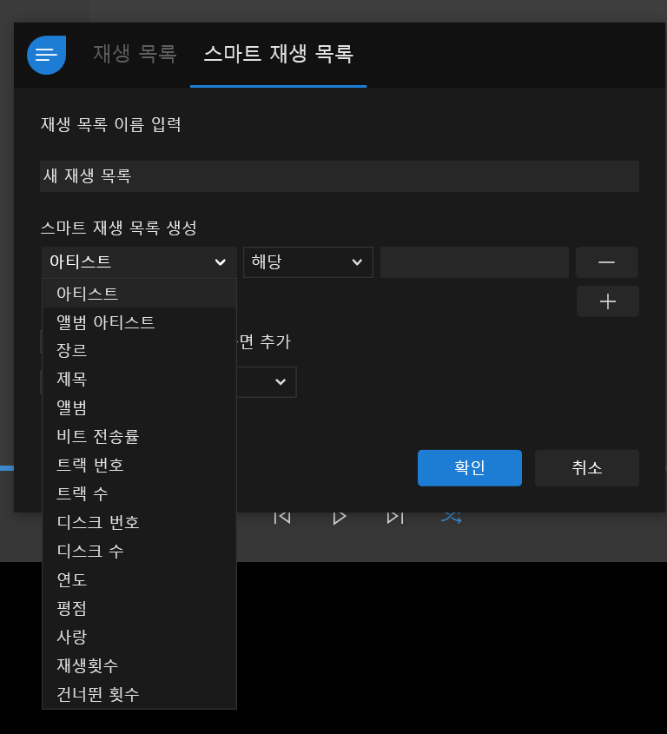Image resolution: width=667 pixels, height=734 pixels.
Task: Focus the playlist name field 새 재생 목록
Action: (x=340, y=176)
